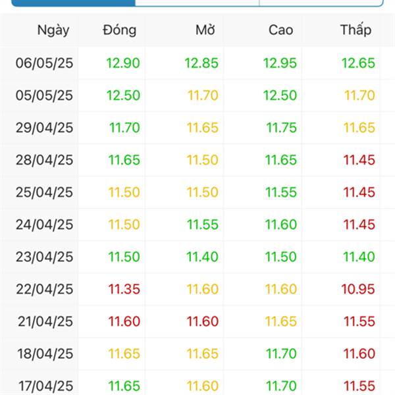
Task: Tap closing price 11.65 on 28/04/25
Action: [x=124, y=160]
